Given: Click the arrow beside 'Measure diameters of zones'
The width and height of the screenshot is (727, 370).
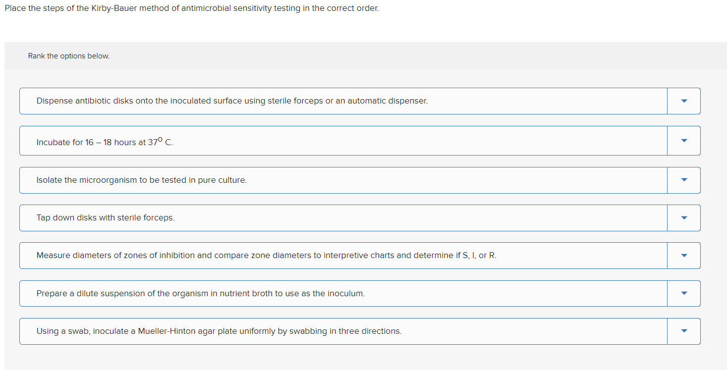Looking at the screenshot, I should click(x=684, y=256).
